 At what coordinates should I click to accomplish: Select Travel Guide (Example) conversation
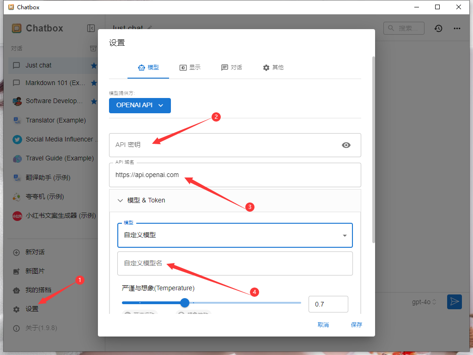click(x=53, y=159)
